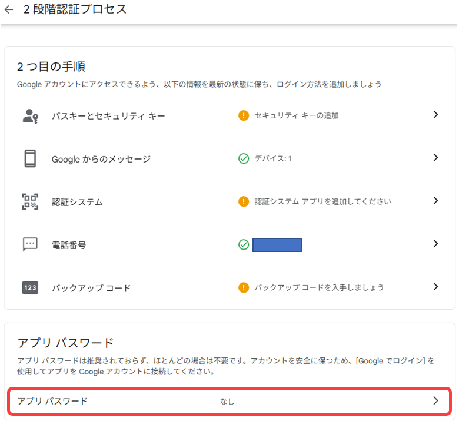The height and width of the screenshot is (421, 459).
Task: Click the passkey and security key person icon
Action: click(x=31, y=117)
